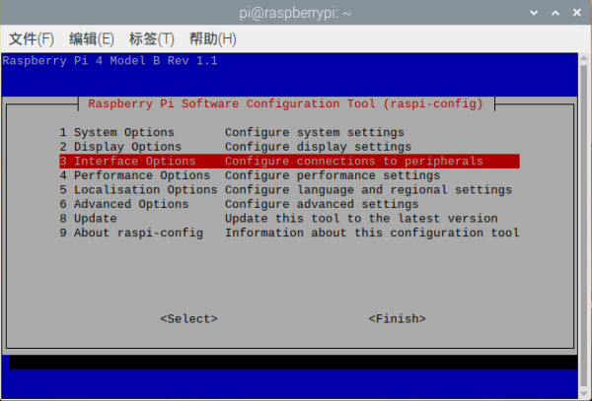Close the terminal window
The image size is (592, 401).
pyautogui.click(x=576, y=13)
